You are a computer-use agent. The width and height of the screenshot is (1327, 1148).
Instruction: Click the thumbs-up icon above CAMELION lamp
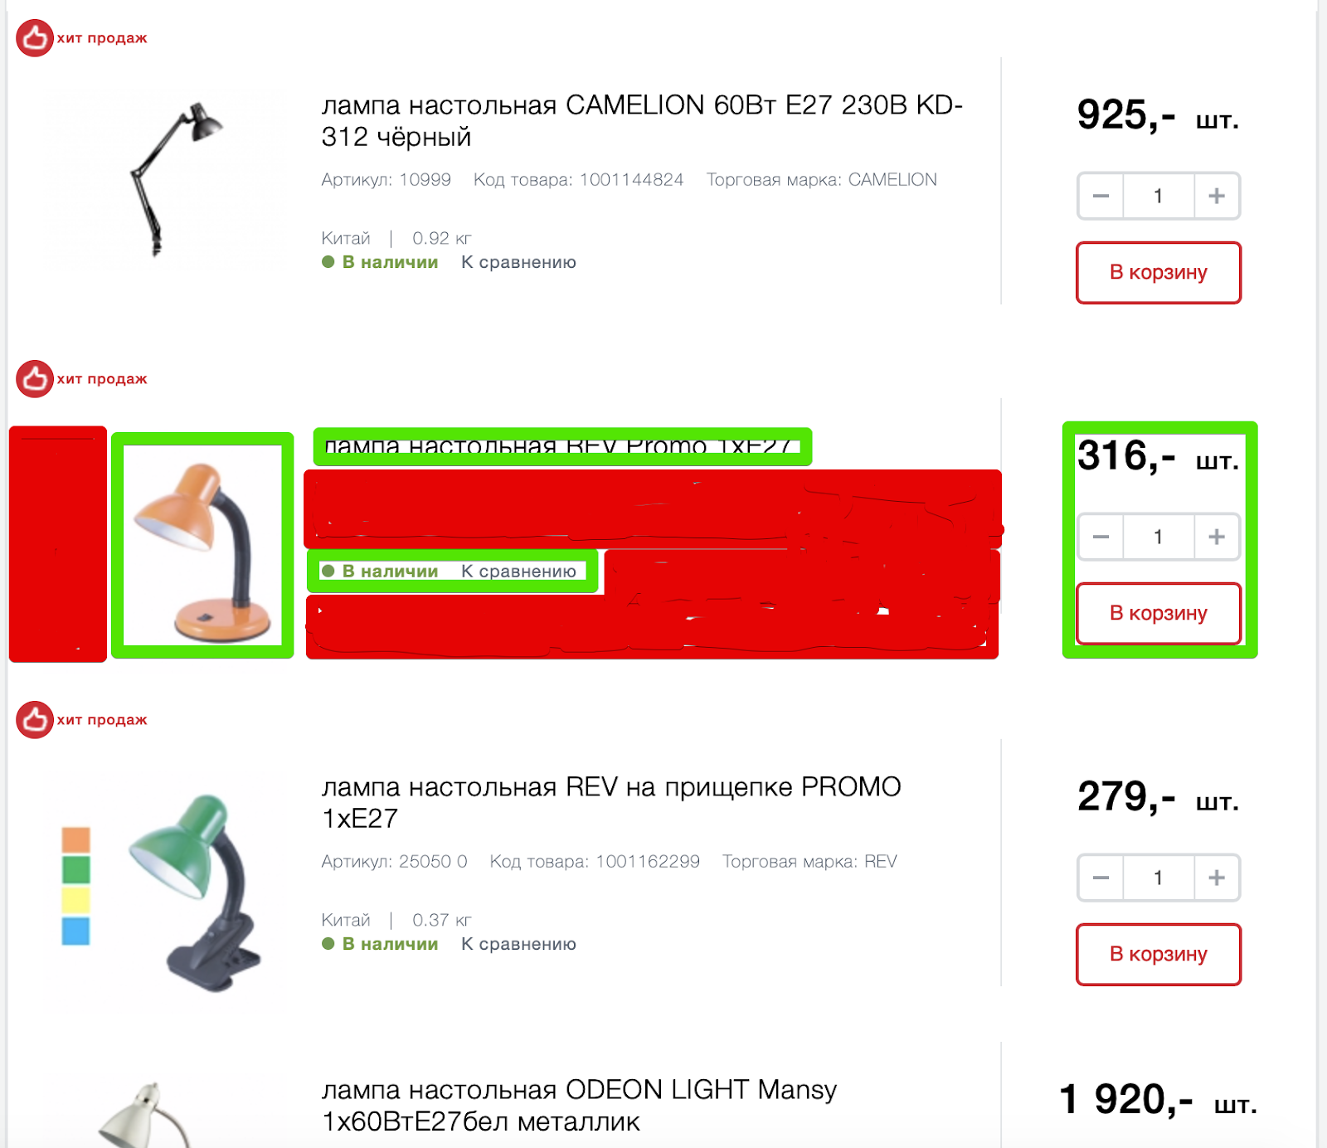[x=35, y=38]
